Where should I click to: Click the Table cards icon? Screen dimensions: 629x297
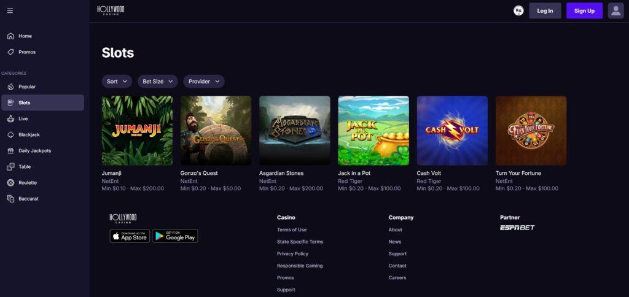pos(11,167)
